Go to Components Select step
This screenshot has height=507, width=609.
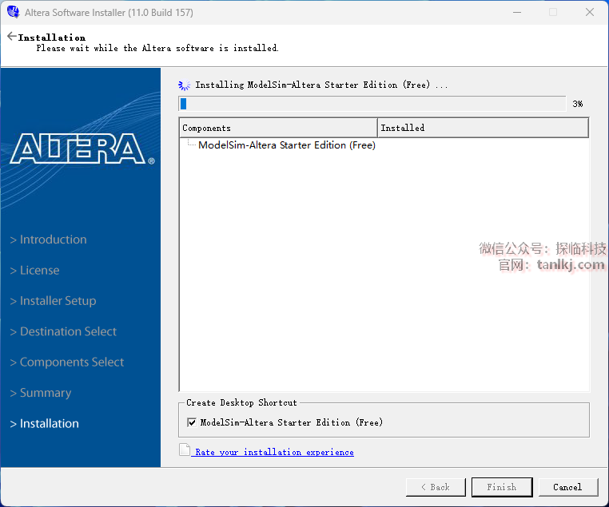67,362
